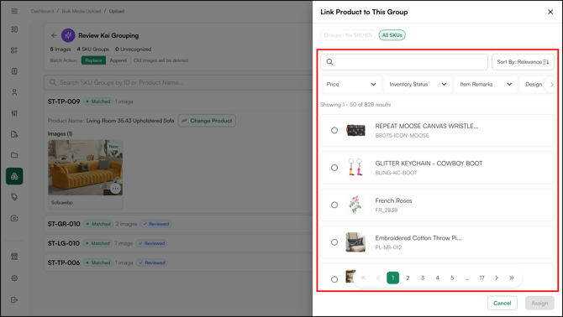563x317 pixels.
Task: Expand the ST-TP-006 SKU group
Action: (178, 262)
